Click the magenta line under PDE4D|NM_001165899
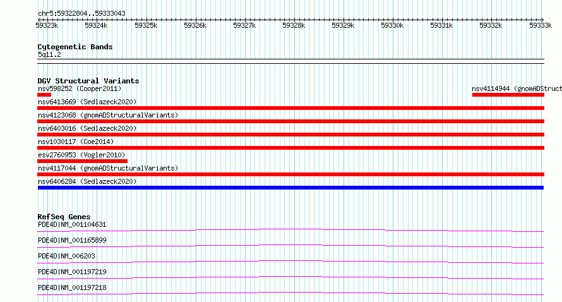Image resolution: width=562 pixels, height=302 pixels. [x=290, y=246]
